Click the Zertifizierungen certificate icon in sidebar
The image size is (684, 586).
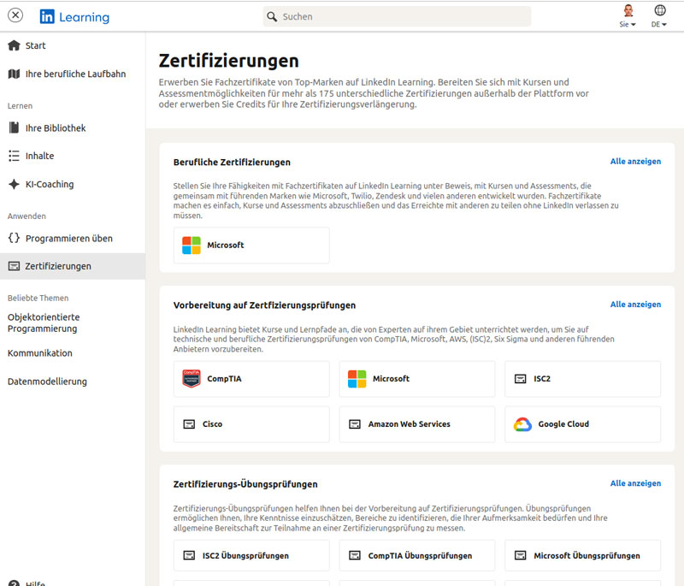pyautogui.click(x=14, y=266)
